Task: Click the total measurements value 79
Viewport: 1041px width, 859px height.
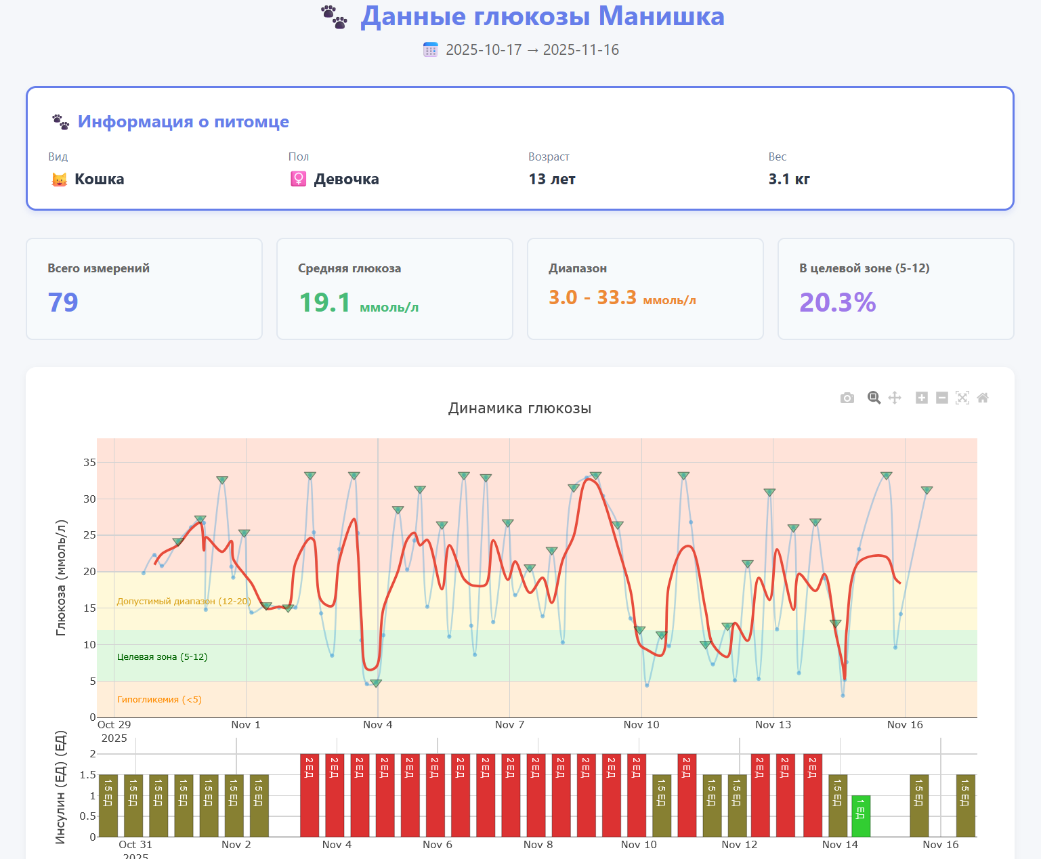Action: [63, 302]
